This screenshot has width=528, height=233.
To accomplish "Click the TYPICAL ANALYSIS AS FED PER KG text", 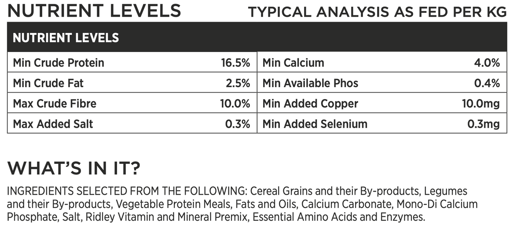I will coord(378,12).
